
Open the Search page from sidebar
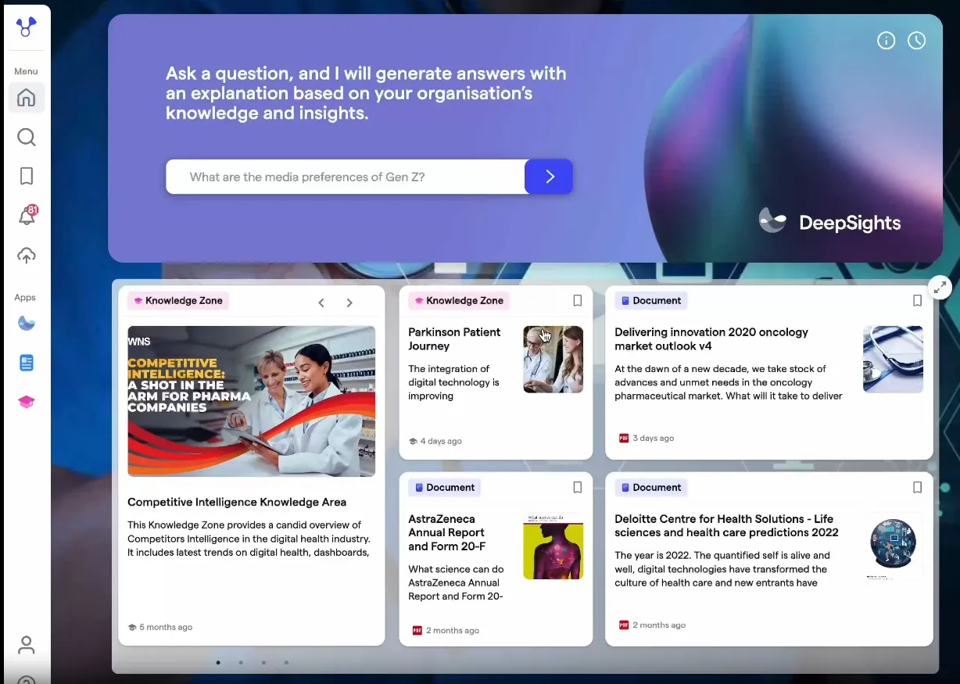pos(27,138)
